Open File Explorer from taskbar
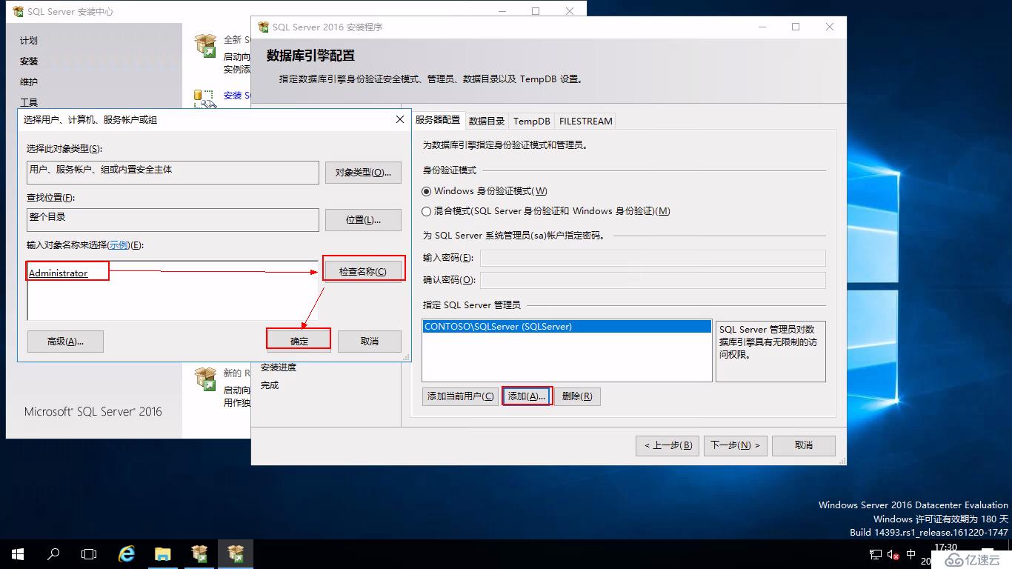Viewport: 1012px width, 569px height. coord(163,553)
